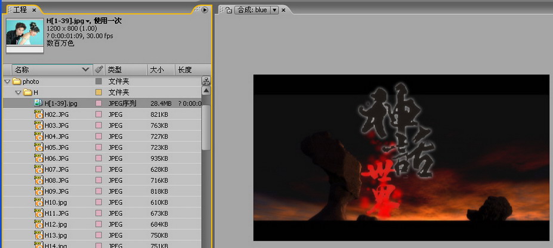553x248 pixels.
Task: Click the composition viewer image
Action: [401, 157]
